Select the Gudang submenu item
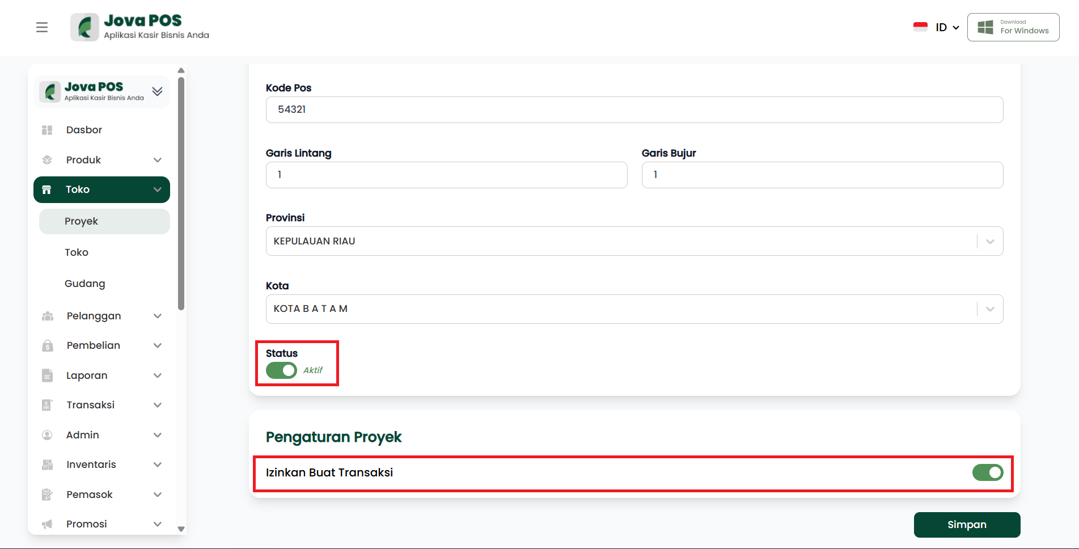This screenshot has width=1079, height=549. pos(85,284)
